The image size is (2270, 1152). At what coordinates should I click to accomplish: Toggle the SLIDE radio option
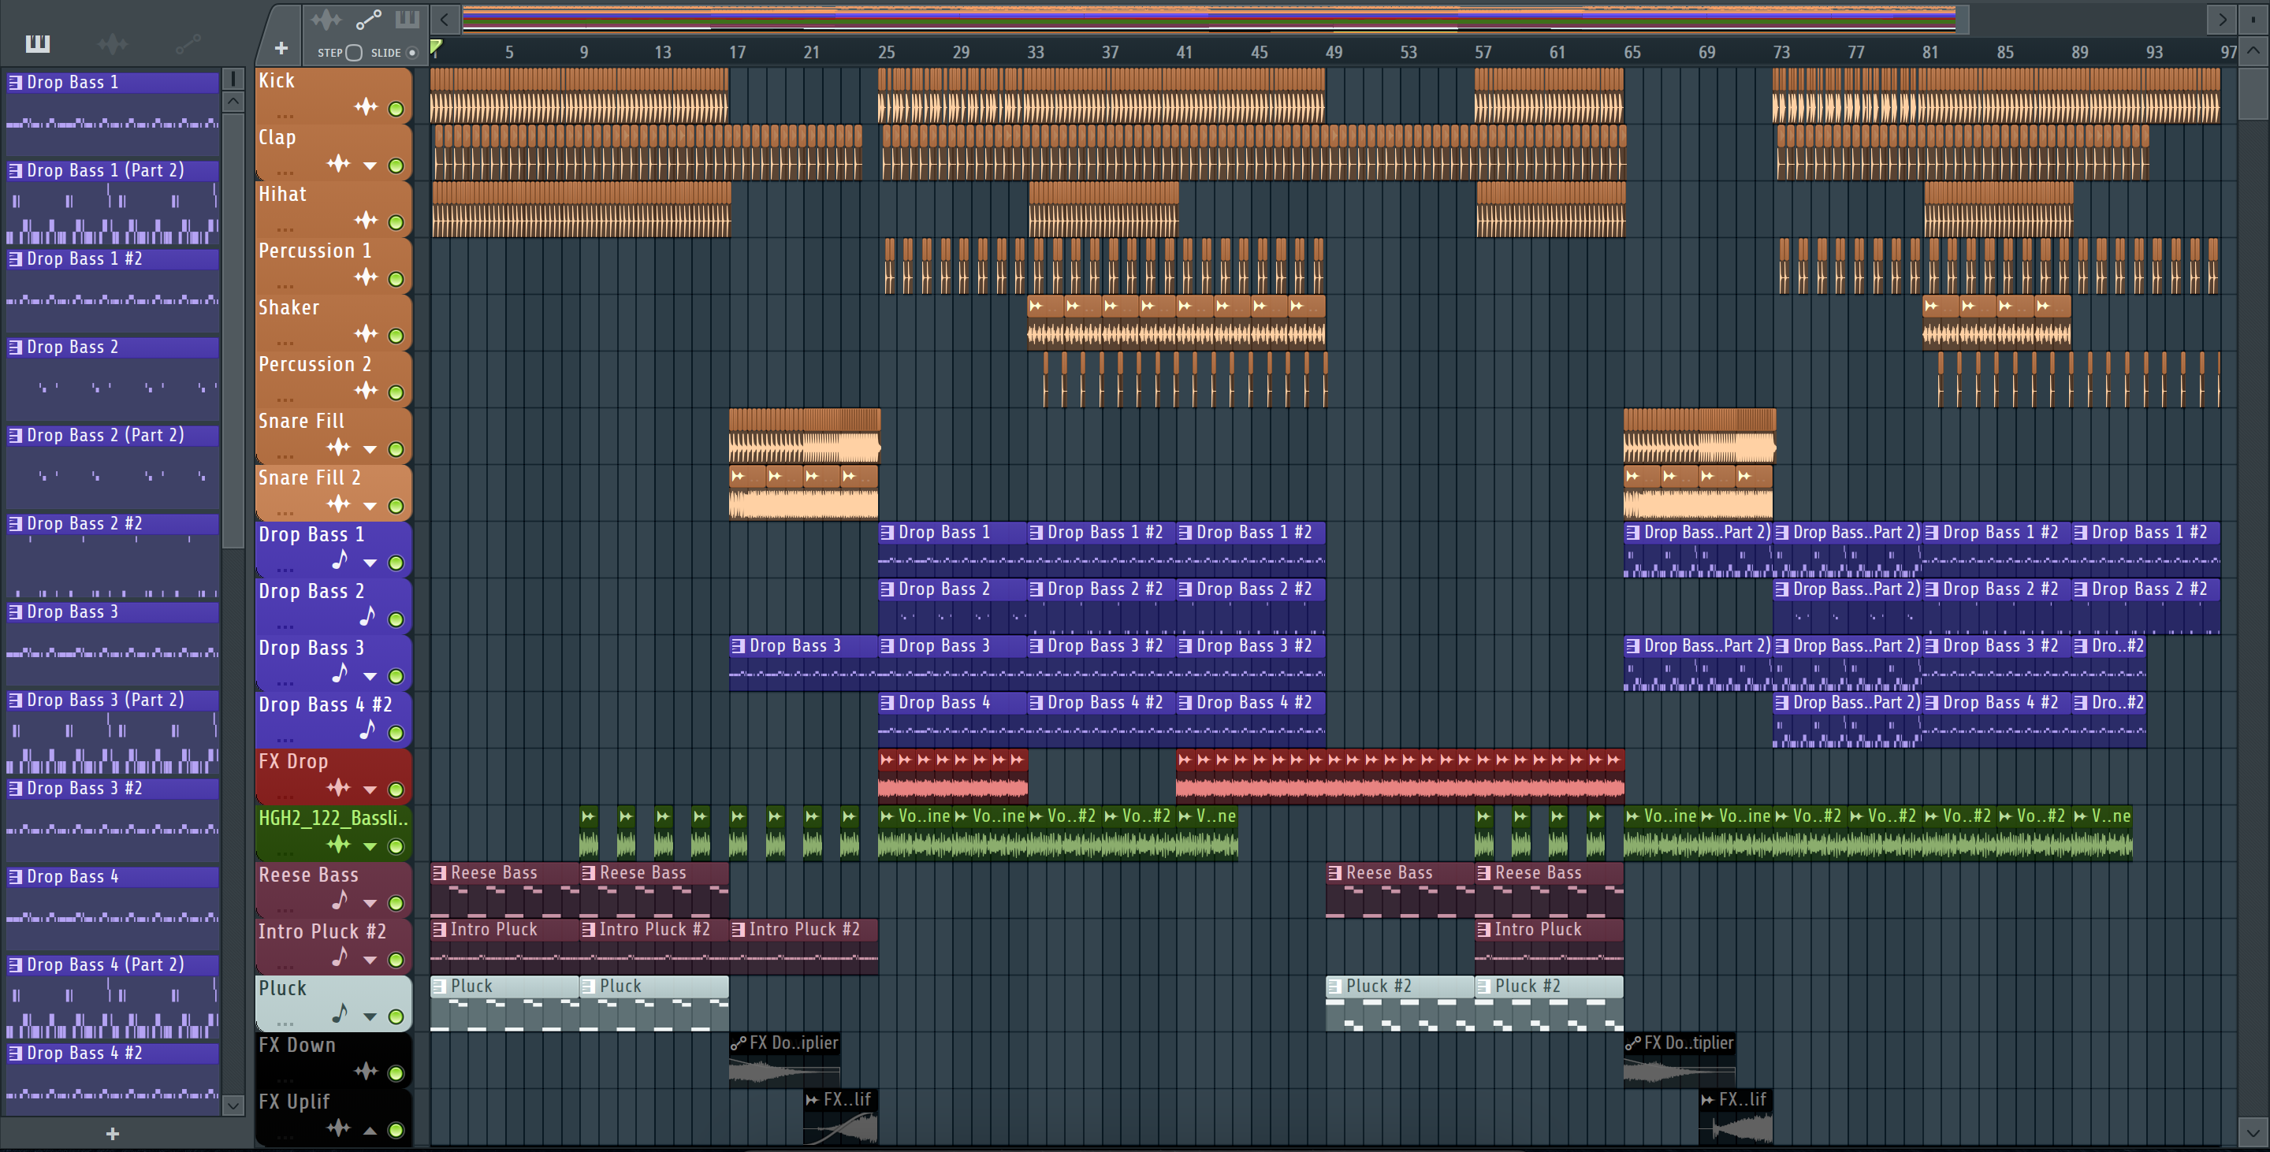coord(411,53)
